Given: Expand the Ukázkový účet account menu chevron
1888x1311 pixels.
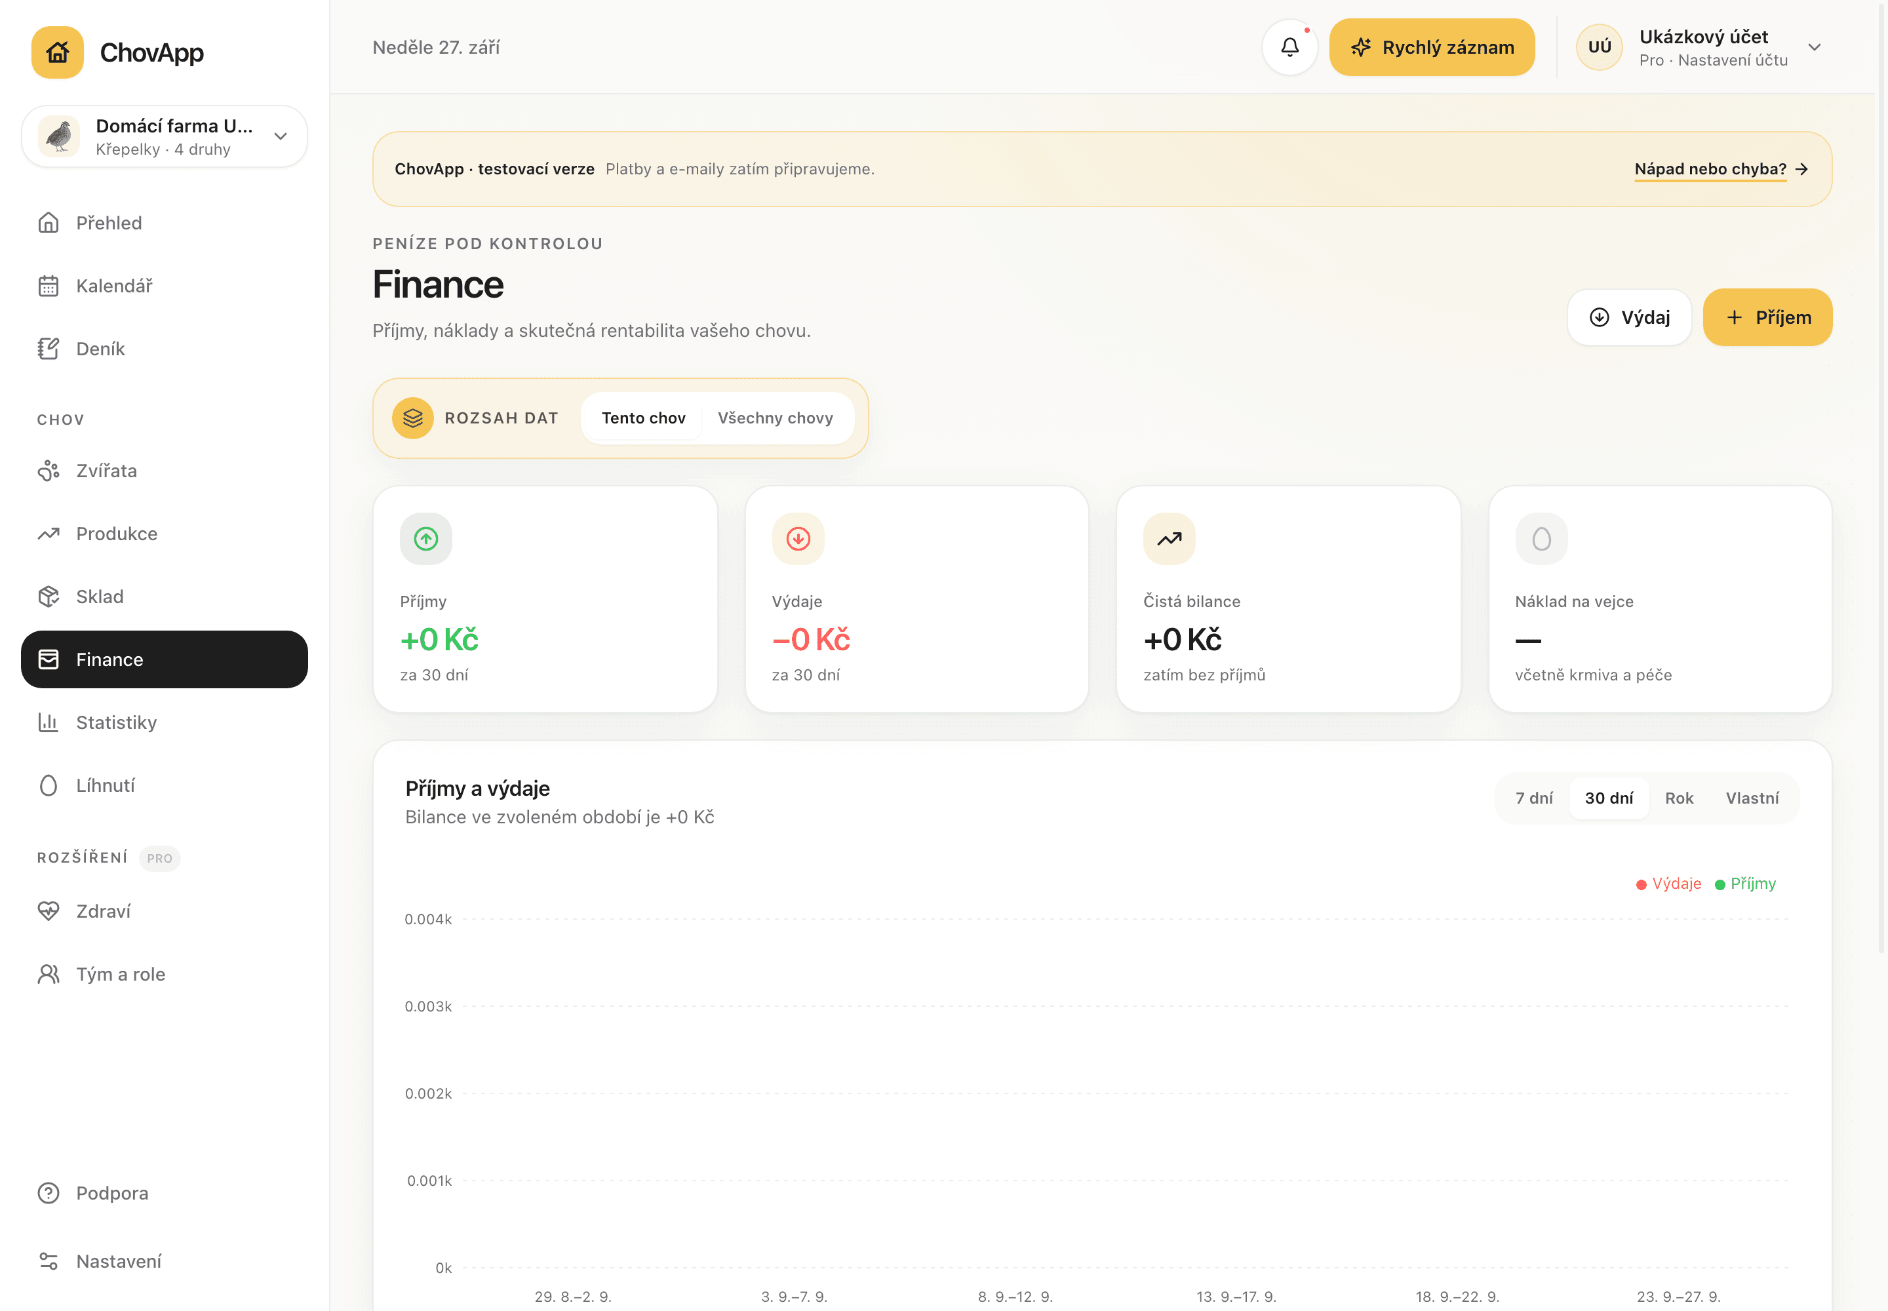Looking at the screenshot, I should pos(1815,48).
